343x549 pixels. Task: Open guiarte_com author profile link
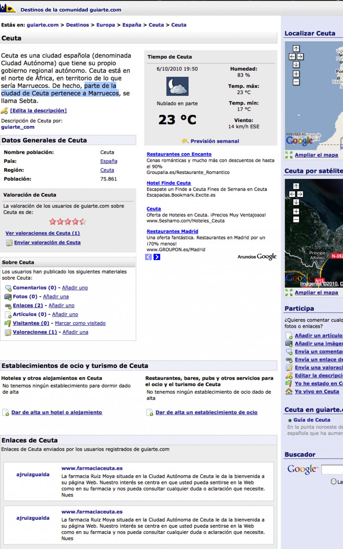[x=18, y=127]
